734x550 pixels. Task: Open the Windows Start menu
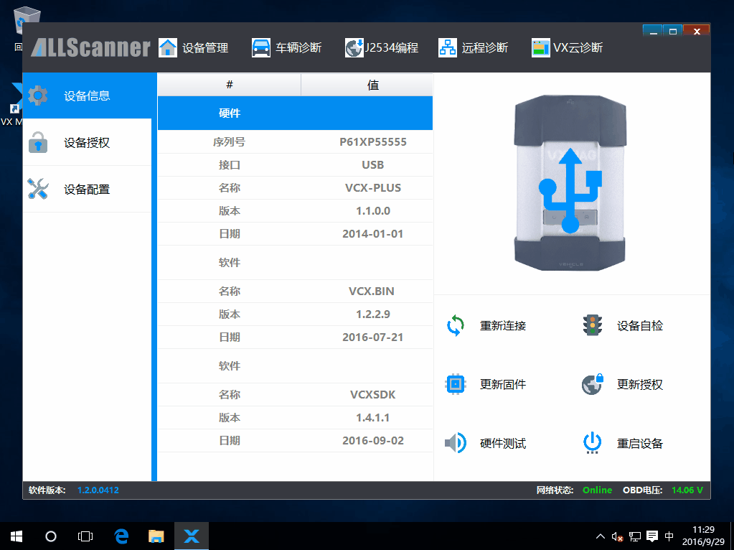click(x=17, y=536)
